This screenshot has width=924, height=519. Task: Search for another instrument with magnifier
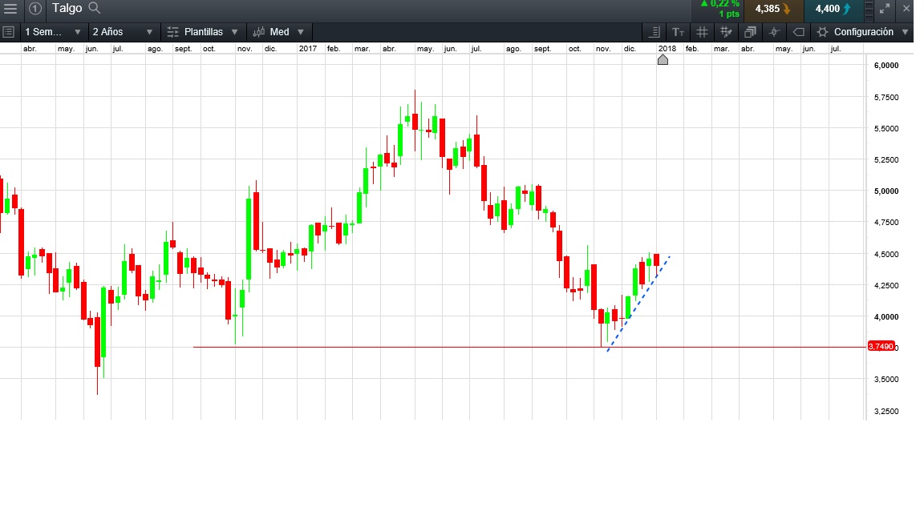95,8
